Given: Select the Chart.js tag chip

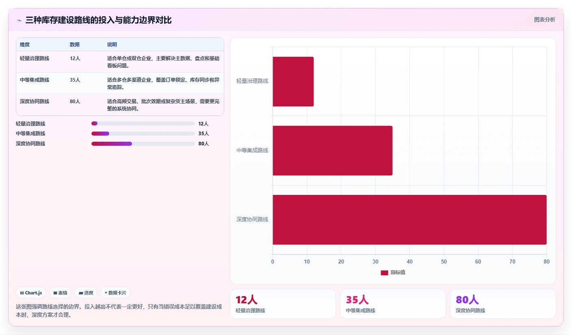Looking at the screenshot, I should 31,293.
